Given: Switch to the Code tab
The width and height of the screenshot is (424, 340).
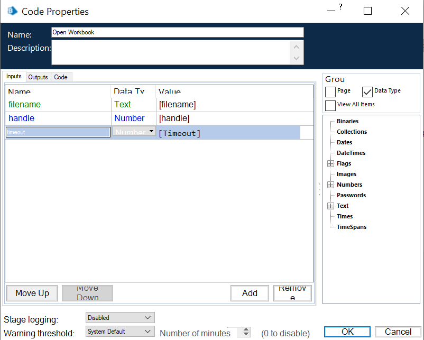Looking at the screenshot, I should (61, 77).
